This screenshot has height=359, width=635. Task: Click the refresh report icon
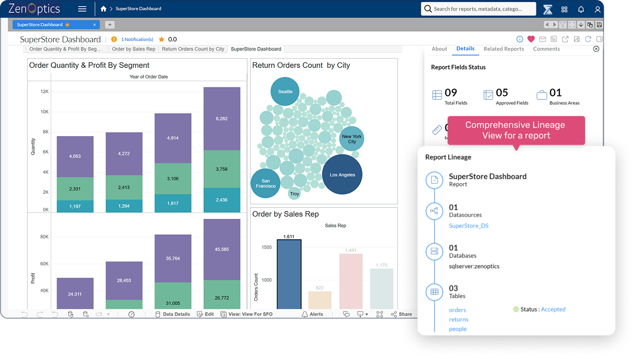(588, 39)
